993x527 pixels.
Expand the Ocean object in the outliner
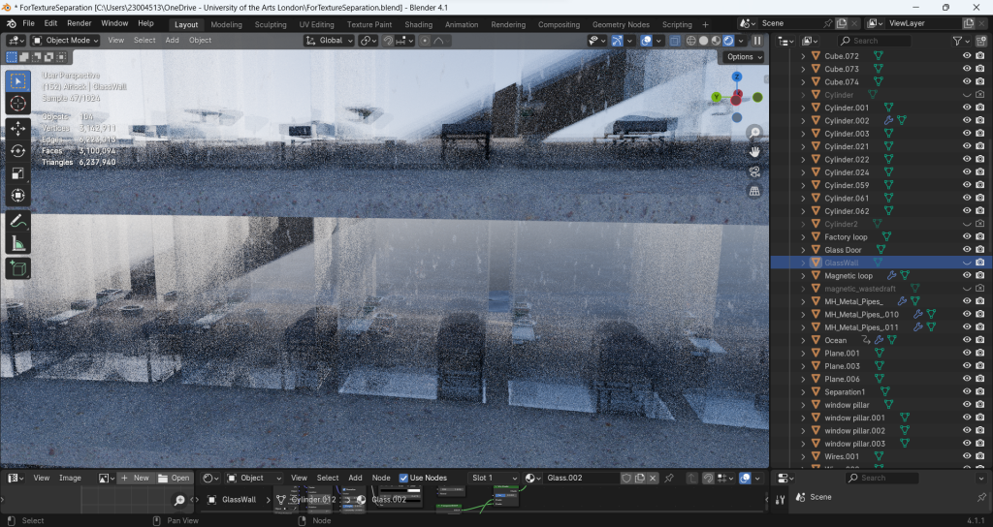coord(803,340)
